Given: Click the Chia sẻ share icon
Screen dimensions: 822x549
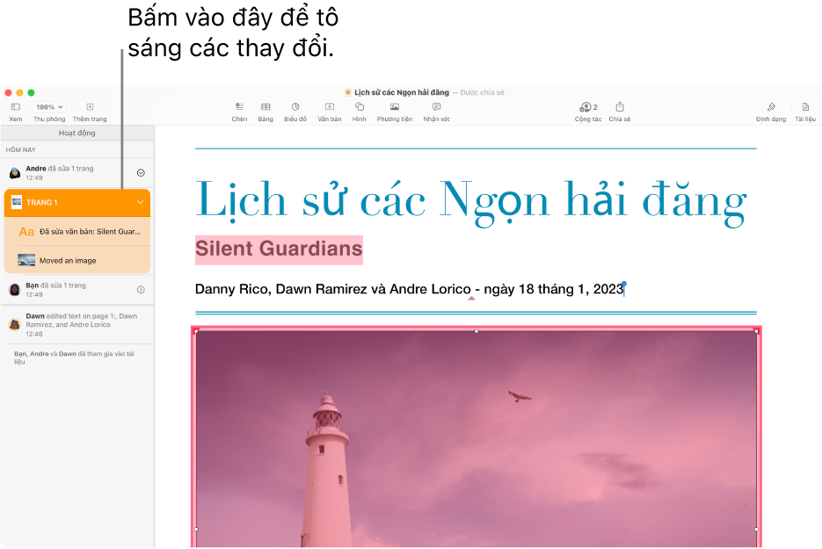Looking at the screenshot, I should 620,106.
